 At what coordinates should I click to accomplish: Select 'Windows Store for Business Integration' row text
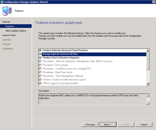(x=61, y=58)
